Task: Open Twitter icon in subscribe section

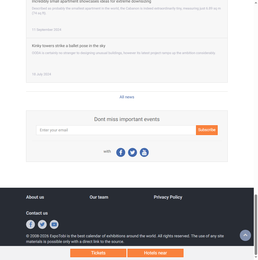Action: pyautogui.click(x=132, y=152)
